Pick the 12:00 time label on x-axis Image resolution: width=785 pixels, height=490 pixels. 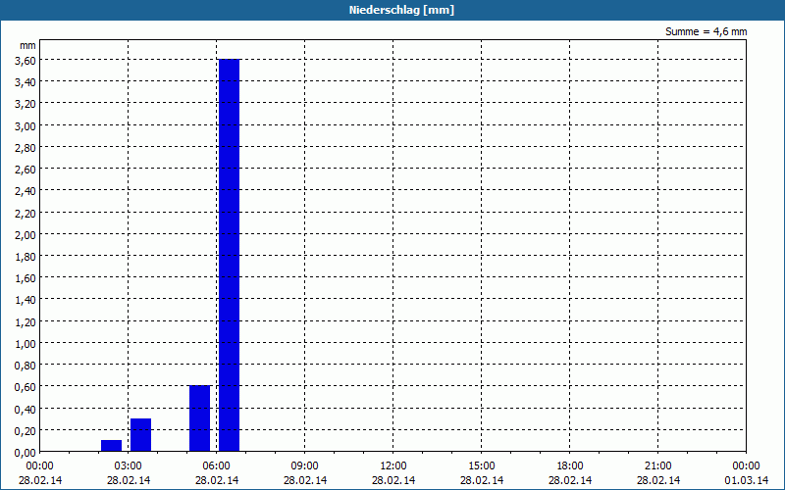tap(393, 466)
